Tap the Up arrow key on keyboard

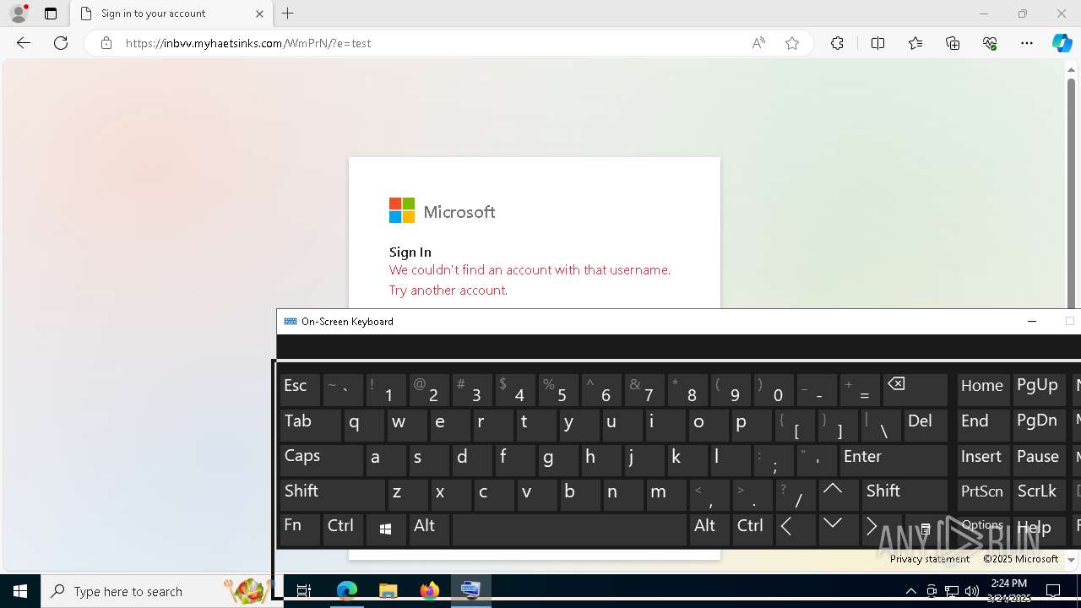(x=838, y=495)
